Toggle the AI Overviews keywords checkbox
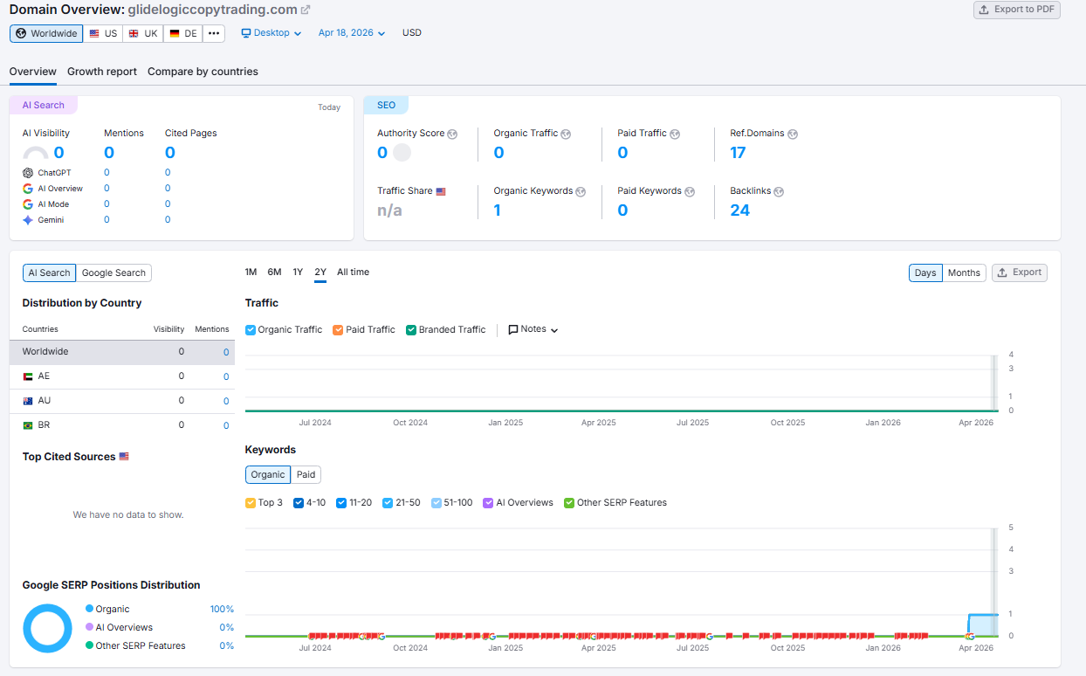Image resolution: width=1086 pixels, height=676 pixels. pos(489,503)
